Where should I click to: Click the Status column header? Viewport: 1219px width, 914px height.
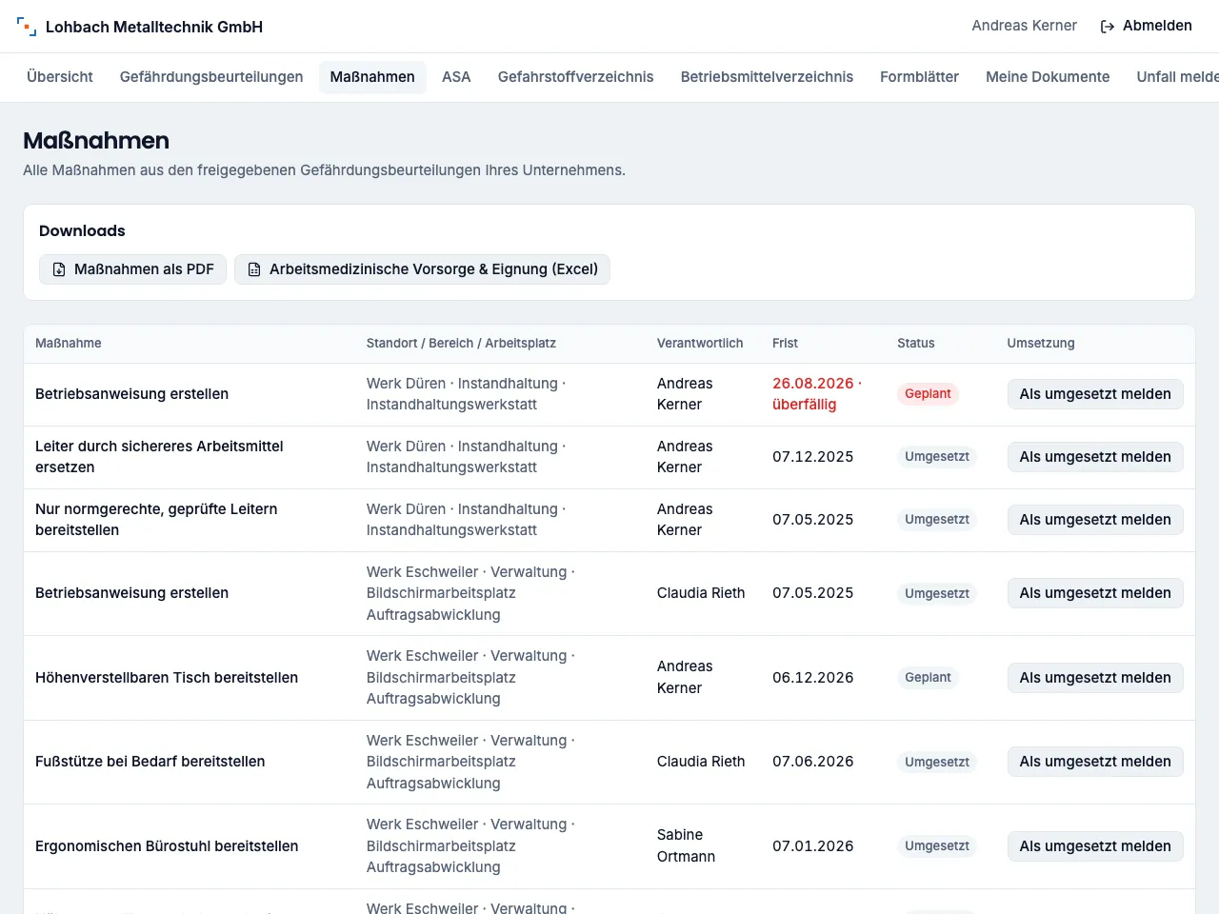916,344
